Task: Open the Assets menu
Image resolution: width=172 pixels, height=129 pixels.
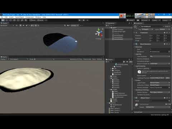Action: pyautogui.click(x=11, y=17)
